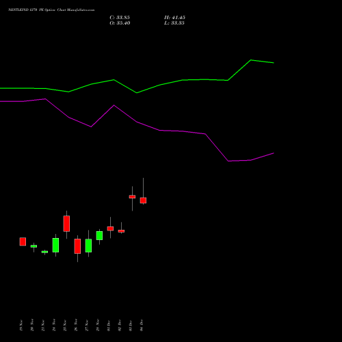Select the 01 Dec date label

click(x=109, y=326)
